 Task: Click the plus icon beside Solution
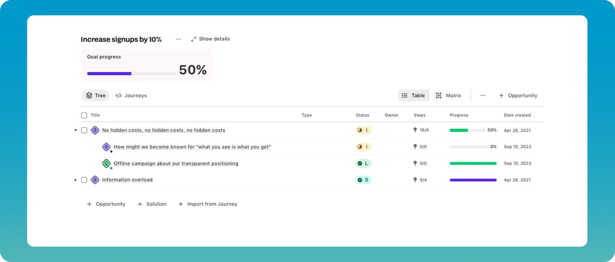pyautogui.click(x=140, y=204)
